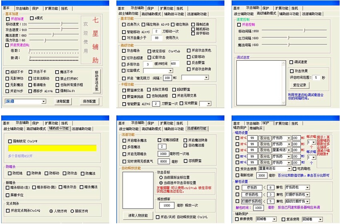Enable 开启定点刺杀Ctrl+Q checkbox
This screenshot has width=340, height=224.
pos(8,210)
